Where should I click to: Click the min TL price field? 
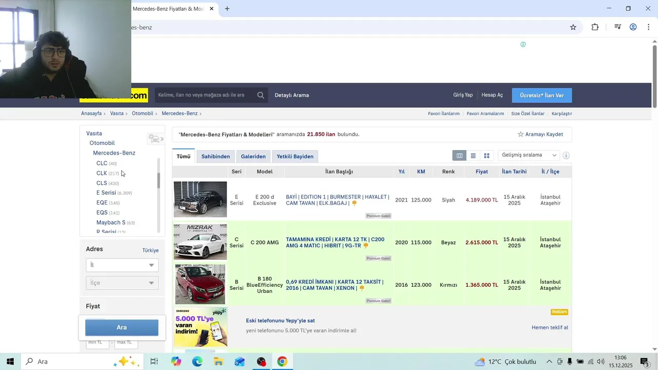[x=97, y=342]
